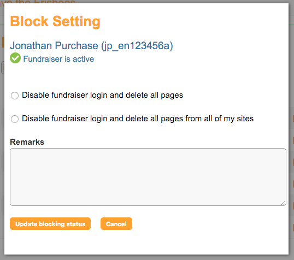Select the 'delete all pages from all of my sites' radio
This screenshot has width=294, height=260.
coord(15,119)
